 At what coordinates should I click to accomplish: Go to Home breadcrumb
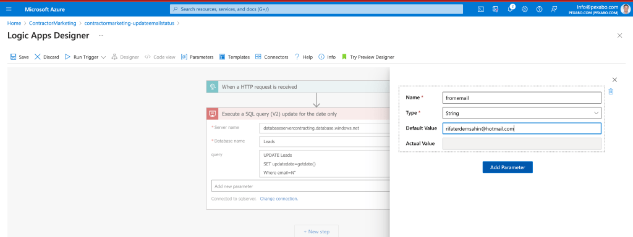coord(14,23)
